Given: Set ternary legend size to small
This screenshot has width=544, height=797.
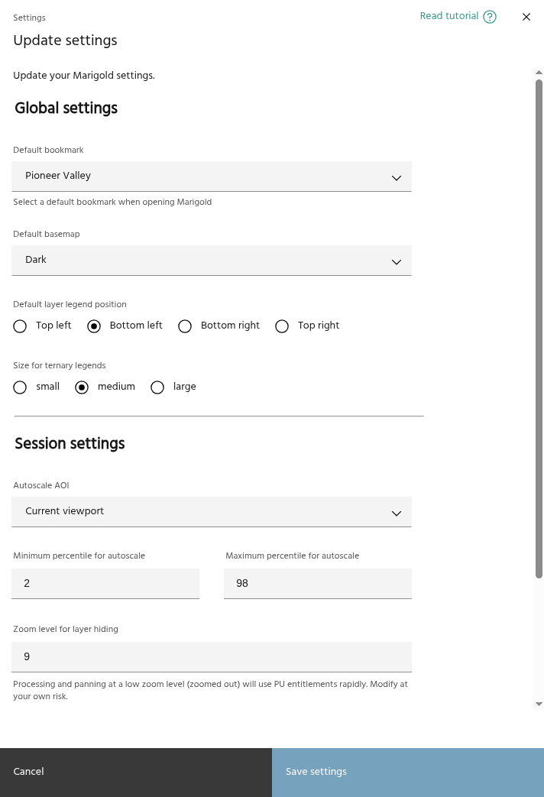Looking at the screenshot, I should (20, 387).
